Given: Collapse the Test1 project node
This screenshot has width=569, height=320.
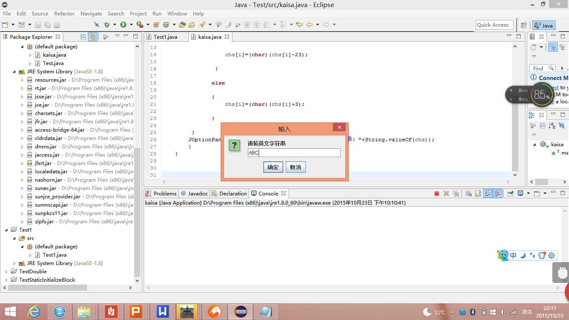Looking at the screenshot, I should pos(7,230).
